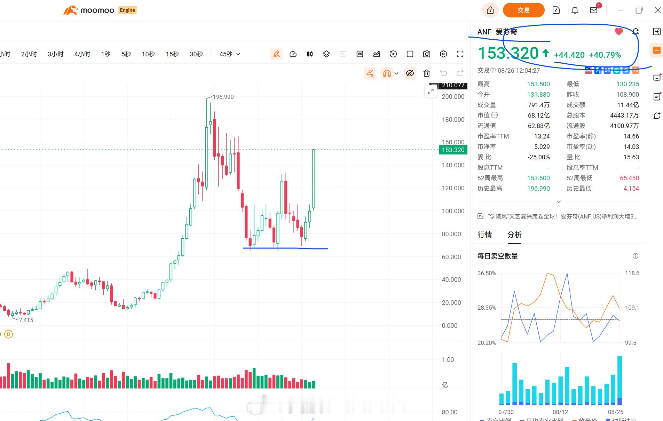
Task: Expand magnet mode options arrow
Action: 396,73
